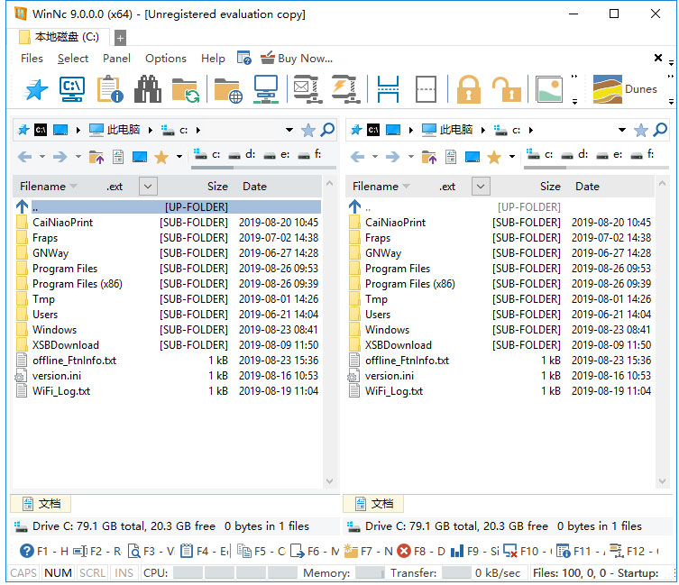Select Program Files folder in left panel
This screenshot has height=585, width=679.
pyautogui.click(x=65, y=269)
